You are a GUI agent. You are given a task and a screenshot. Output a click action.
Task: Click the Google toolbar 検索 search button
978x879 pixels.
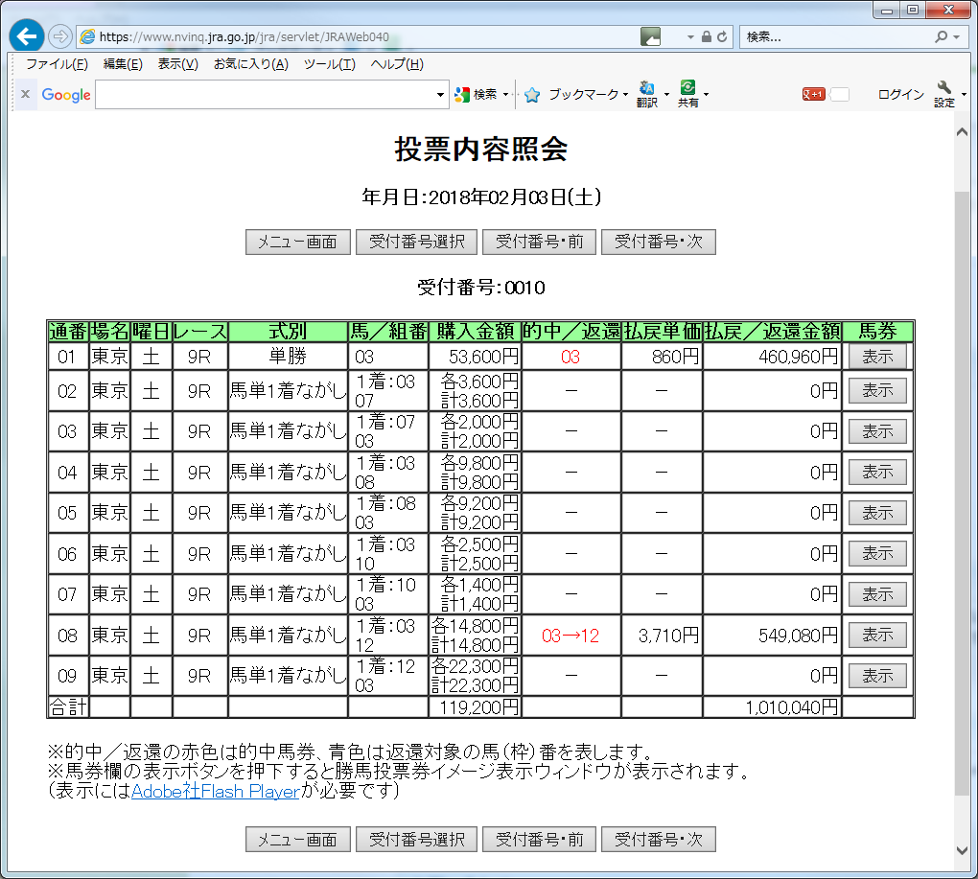pyautogui.click(x=477, y=95)
